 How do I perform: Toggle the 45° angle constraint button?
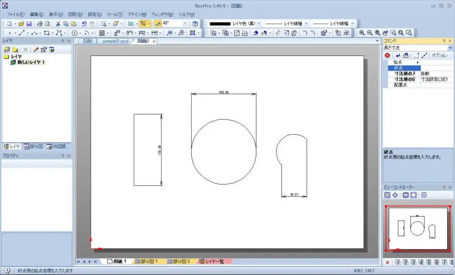pyautogui.click(x=158, y=23)
